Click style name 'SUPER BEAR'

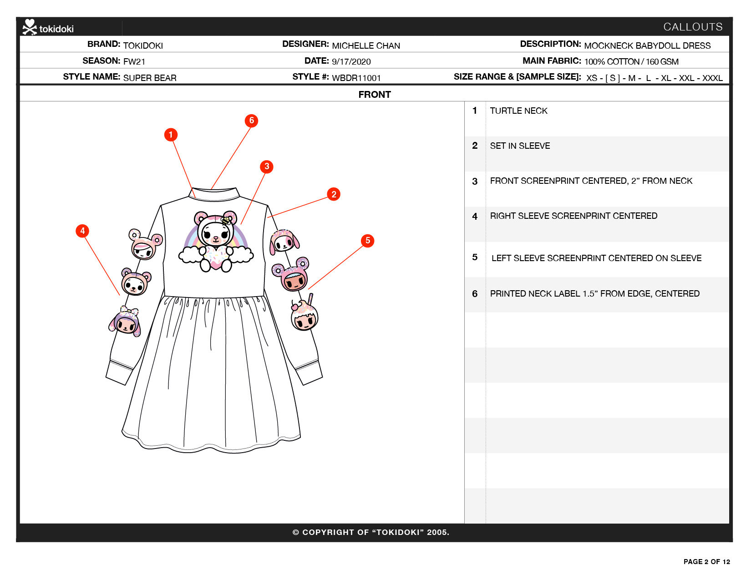pyautogui.click(x=150, y=78)
